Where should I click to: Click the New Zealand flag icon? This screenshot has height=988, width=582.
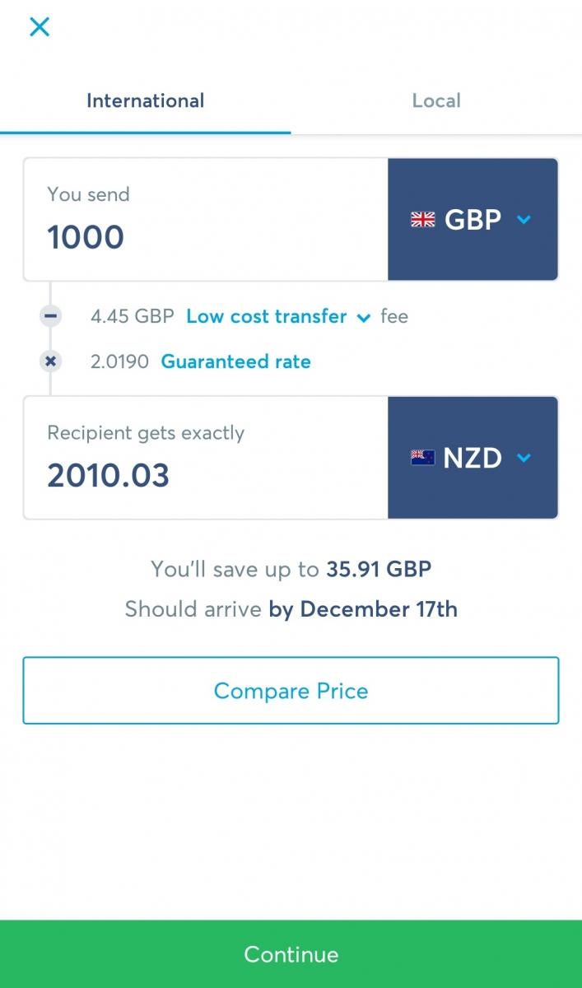click(x=422, y=458)
